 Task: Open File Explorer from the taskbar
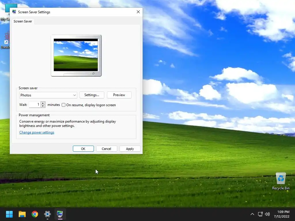22,214
